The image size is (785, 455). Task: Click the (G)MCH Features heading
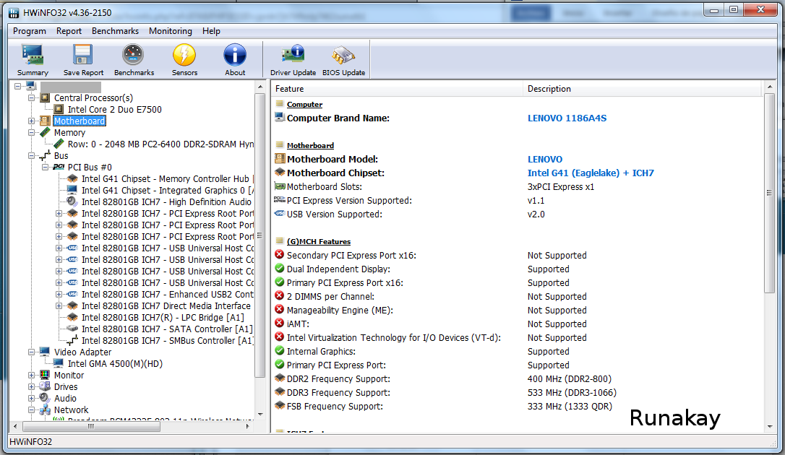coord(318,241)
